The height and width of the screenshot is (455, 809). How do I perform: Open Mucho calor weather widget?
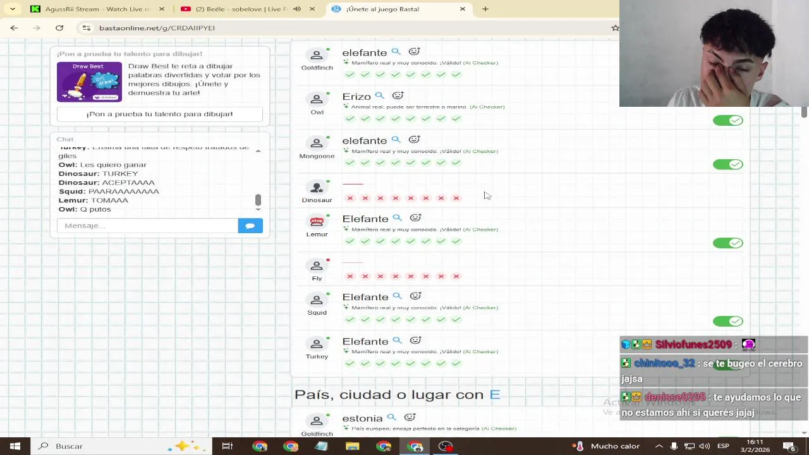(x=607, y=446)
